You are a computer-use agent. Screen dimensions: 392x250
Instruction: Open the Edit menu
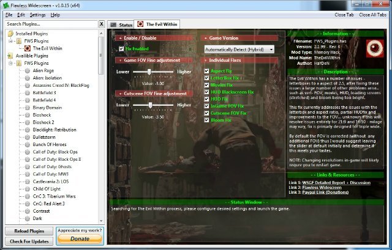pos(21,15)
